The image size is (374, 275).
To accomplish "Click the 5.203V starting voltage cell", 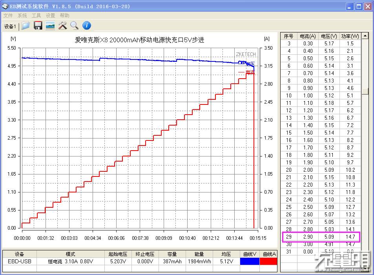I will (118, 261).
